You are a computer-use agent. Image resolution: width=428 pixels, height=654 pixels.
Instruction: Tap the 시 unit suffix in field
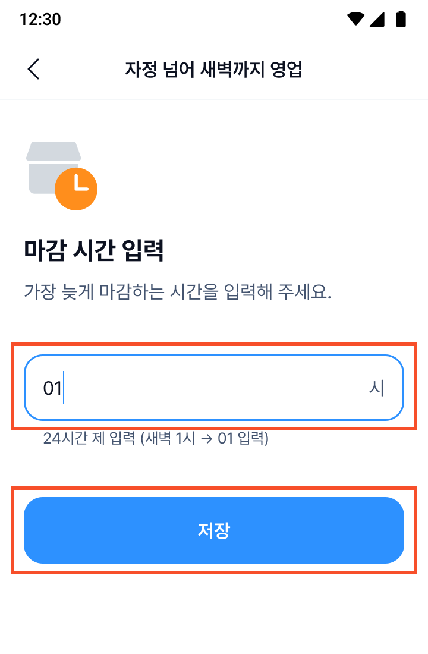[x=377, y=388]
